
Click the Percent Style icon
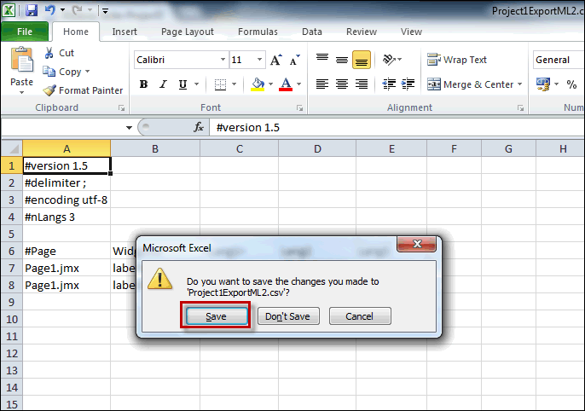pyautogui.click(x=571, y=84)
